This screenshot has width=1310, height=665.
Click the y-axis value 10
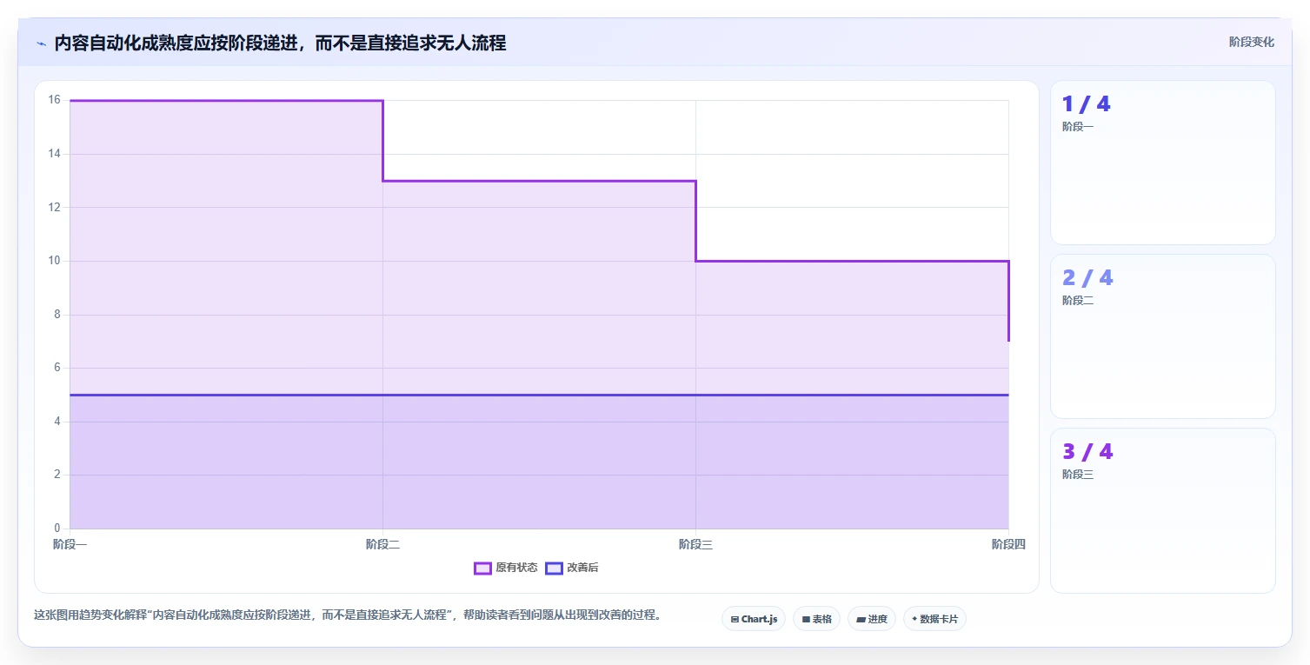coord(54,261)
